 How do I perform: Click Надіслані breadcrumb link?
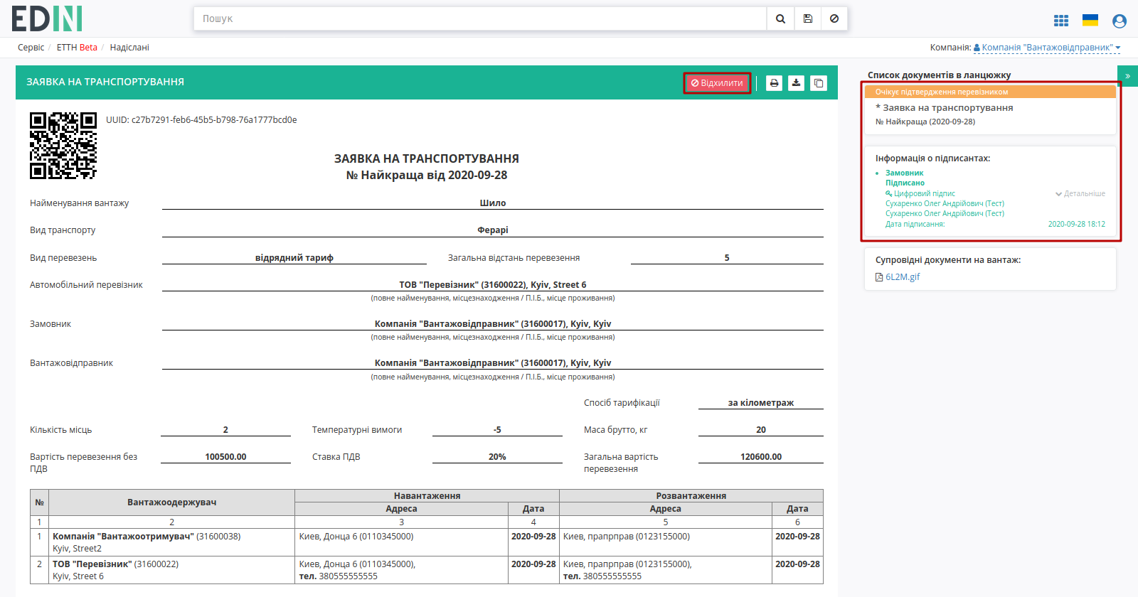pyautogui.click(x=129, y=48)
